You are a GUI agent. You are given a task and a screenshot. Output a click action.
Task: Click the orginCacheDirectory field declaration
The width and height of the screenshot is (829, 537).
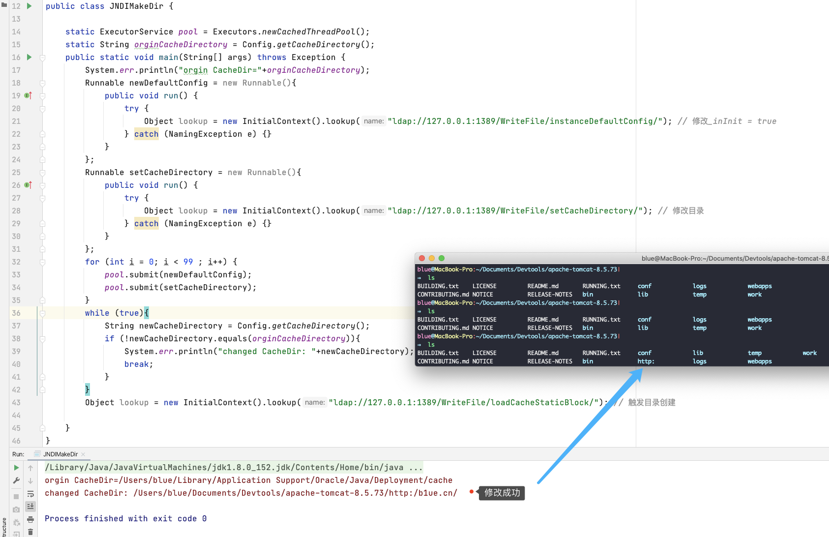point(180,44)
